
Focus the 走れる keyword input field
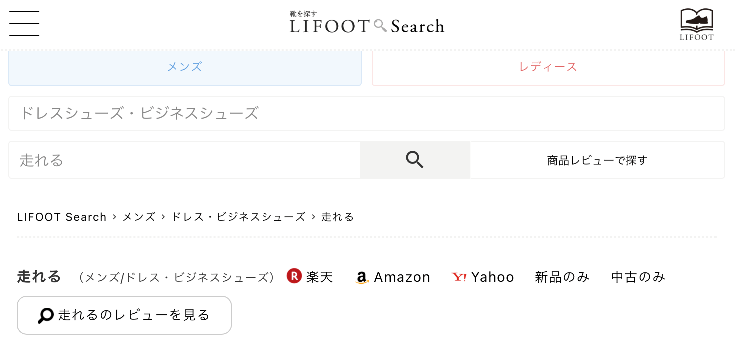coord(185,160)
